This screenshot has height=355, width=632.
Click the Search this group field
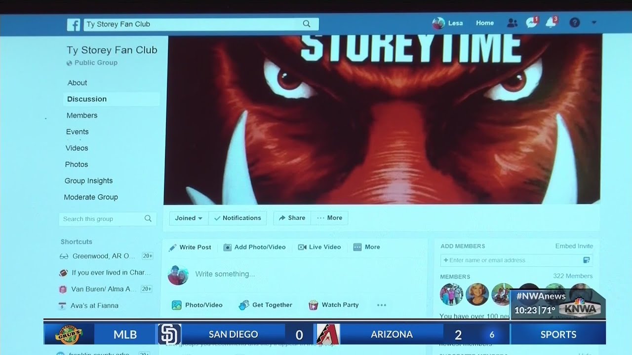coord(108,219)
